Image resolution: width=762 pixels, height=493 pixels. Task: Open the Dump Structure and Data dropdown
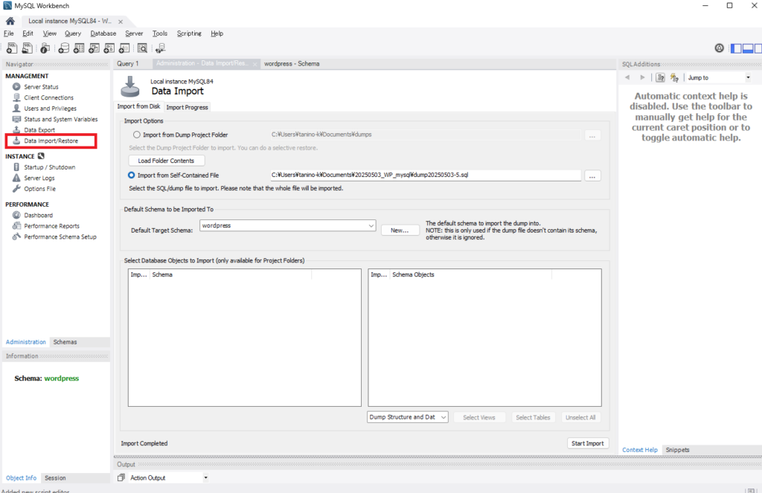(x=407, y=417)
